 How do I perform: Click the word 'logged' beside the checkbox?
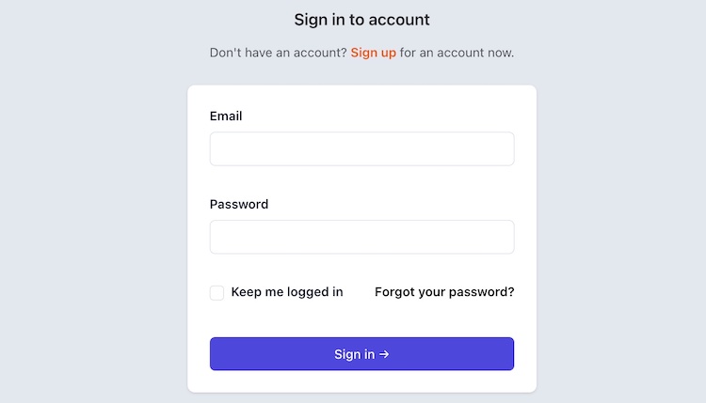[308, 292]
